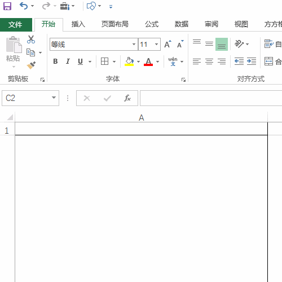This screenshot has width=282, height=282.
Task: Open the 审阅 tab
Action: pos(211,24)
